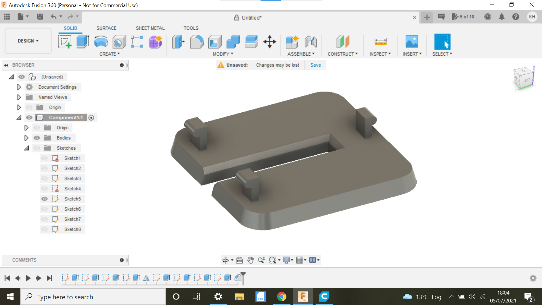The height and width of the screenshot is (305, 542).
Task: Toggle visibility of the root (Unsaved) component
Action: tap(21, 77)
